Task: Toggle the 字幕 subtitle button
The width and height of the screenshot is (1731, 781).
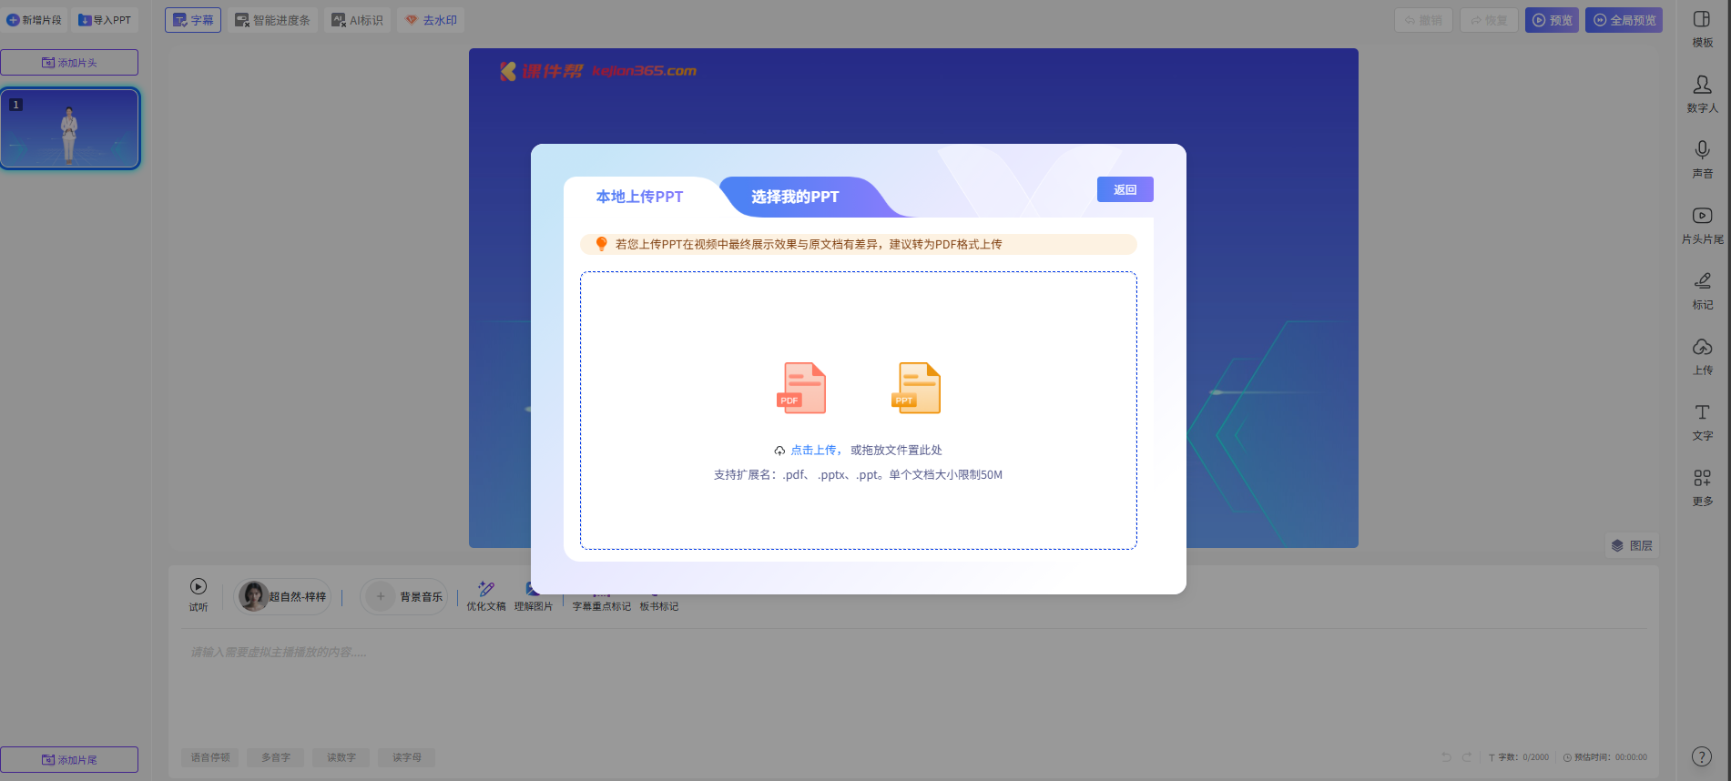Action: tap(193, 20)
